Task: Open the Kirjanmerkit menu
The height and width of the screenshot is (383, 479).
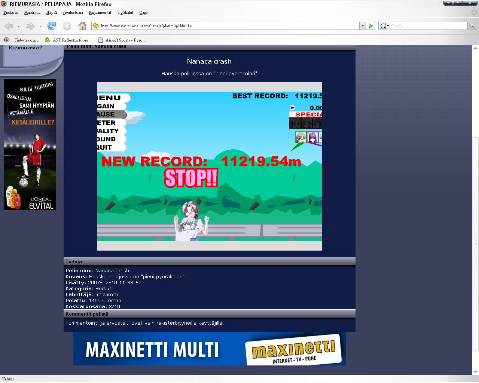Action: pos(100,12)
